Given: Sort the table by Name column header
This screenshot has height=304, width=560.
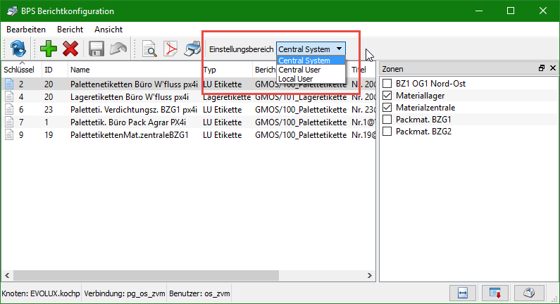Looking at the screenshot, I should pyautogui.click(x=80, y=70).
